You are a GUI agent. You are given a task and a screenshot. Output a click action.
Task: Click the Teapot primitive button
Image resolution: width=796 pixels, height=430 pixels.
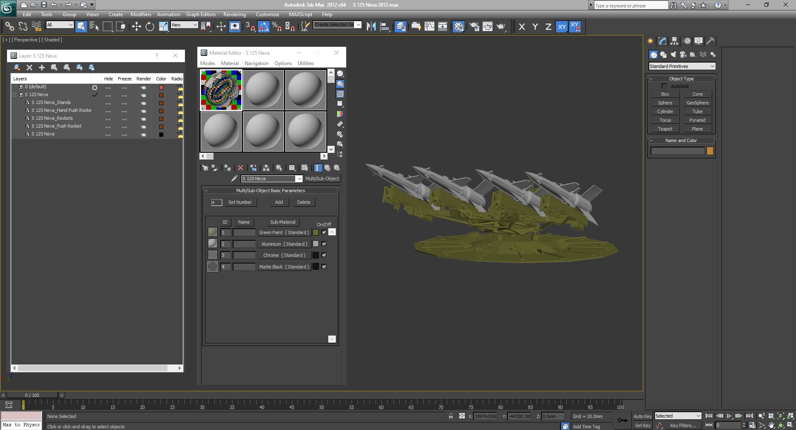(665, 129)
